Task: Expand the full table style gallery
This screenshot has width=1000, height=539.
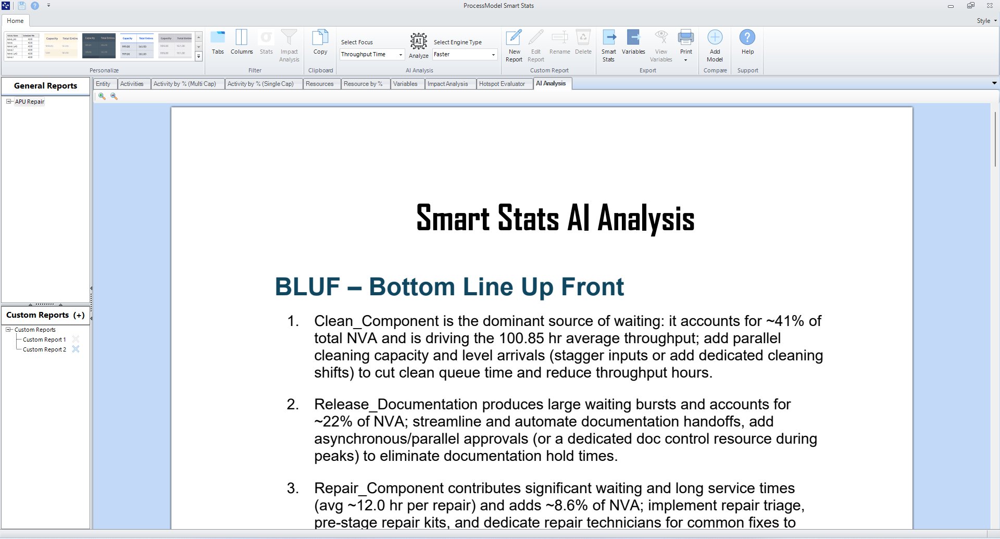Action: (198, 56)
